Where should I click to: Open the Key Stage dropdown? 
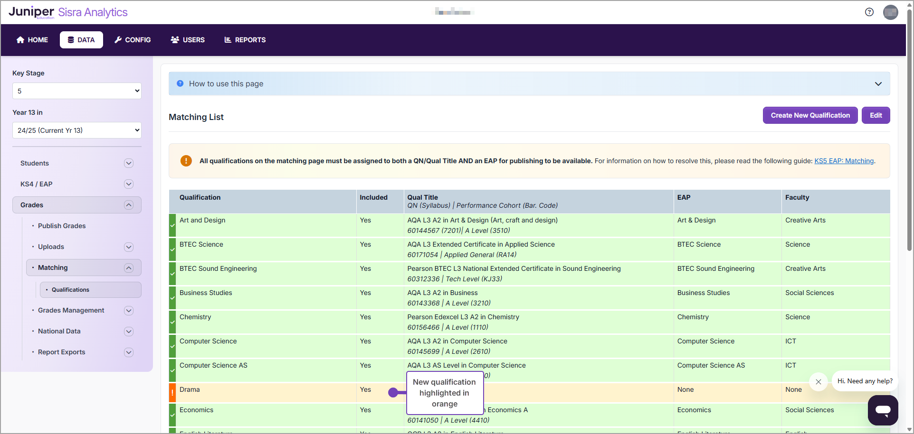pyautogui.click(x=77, y=91)
